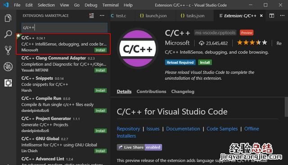Open the Source Control view

click(x=8, y=50)
